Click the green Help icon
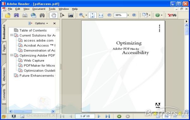The image size is (190, 120). coord(157,15)
